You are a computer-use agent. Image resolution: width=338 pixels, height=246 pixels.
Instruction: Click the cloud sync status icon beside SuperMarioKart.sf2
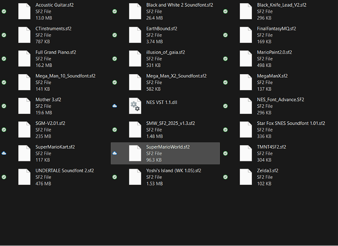pos(4,153)
